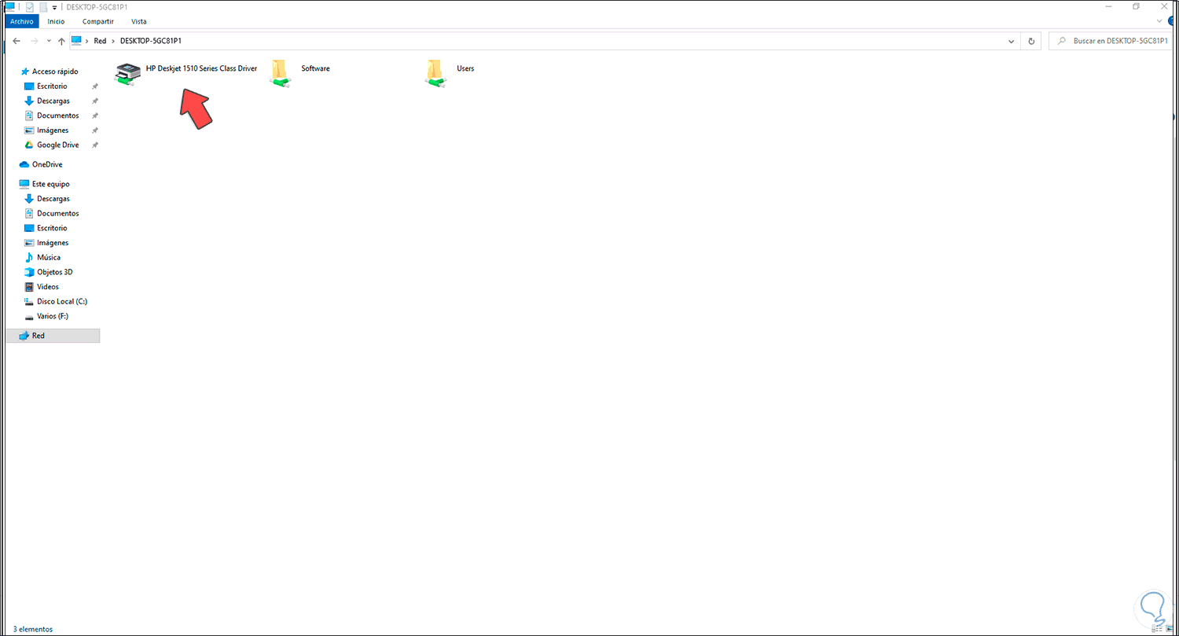Viewport: 1179px width, 636px height.
Task: Click the computer icon in address bar
Action: click(76, 41)
